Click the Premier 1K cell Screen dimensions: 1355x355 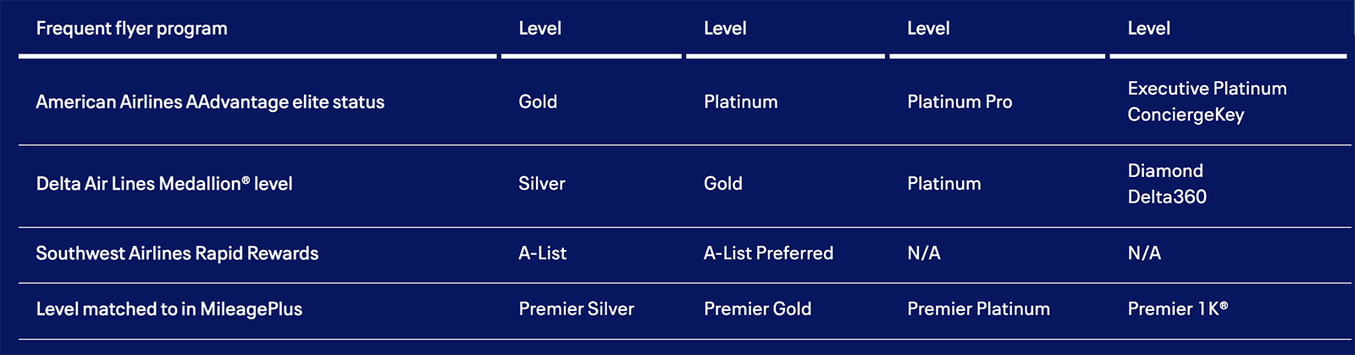(1177, 309)
